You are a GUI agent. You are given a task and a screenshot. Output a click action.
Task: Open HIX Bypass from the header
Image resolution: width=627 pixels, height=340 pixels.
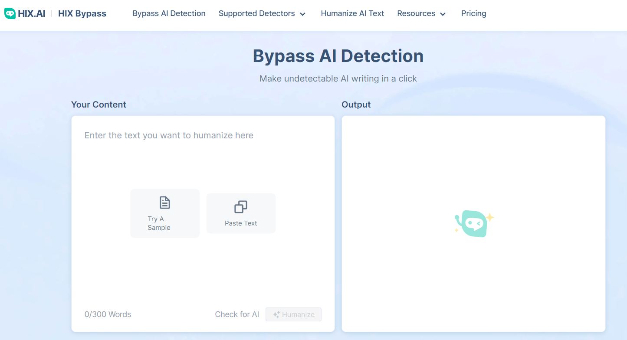point(82,13)
